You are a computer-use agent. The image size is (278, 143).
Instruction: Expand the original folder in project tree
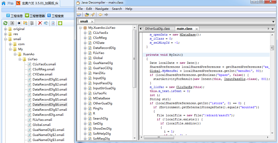click(x=5, y=29)
